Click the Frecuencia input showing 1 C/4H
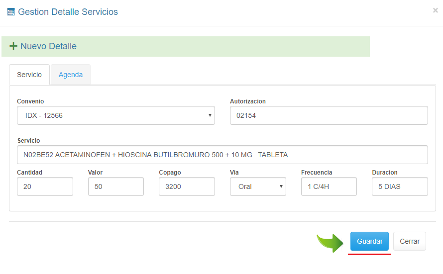The image size is (443, 274). click(329, 186)
